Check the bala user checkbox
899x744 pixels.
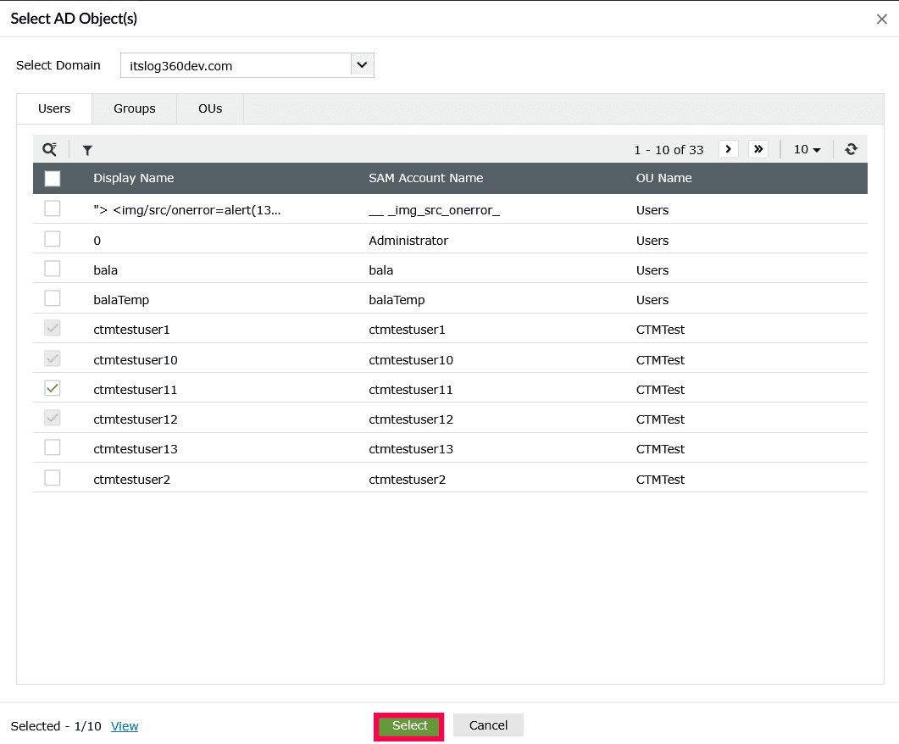[53, 269]
